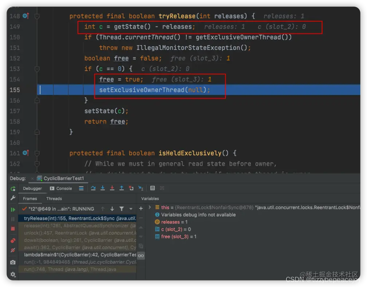
Task: Pause the program execution
Action: 13,219
